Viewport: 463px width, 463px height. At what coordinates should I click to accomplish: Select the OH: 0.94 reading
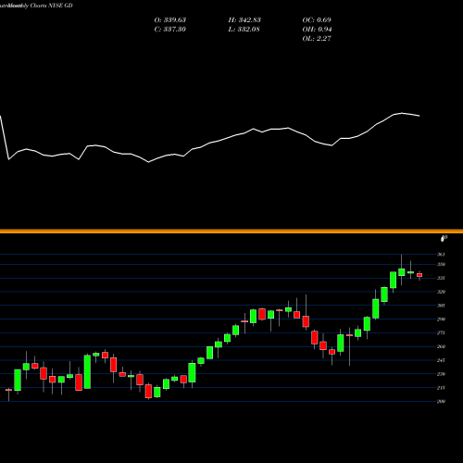point(317,30)
